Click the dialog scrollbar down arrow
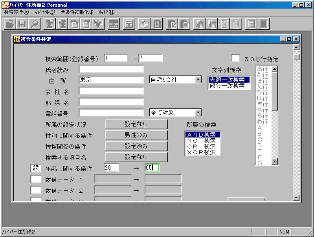This screenshot has height=237, width=314. point(296,198)
